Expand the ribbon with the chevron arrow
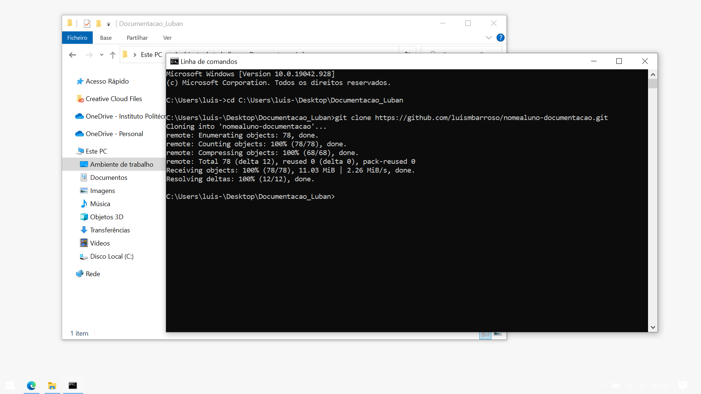 (x=489, y=38)
